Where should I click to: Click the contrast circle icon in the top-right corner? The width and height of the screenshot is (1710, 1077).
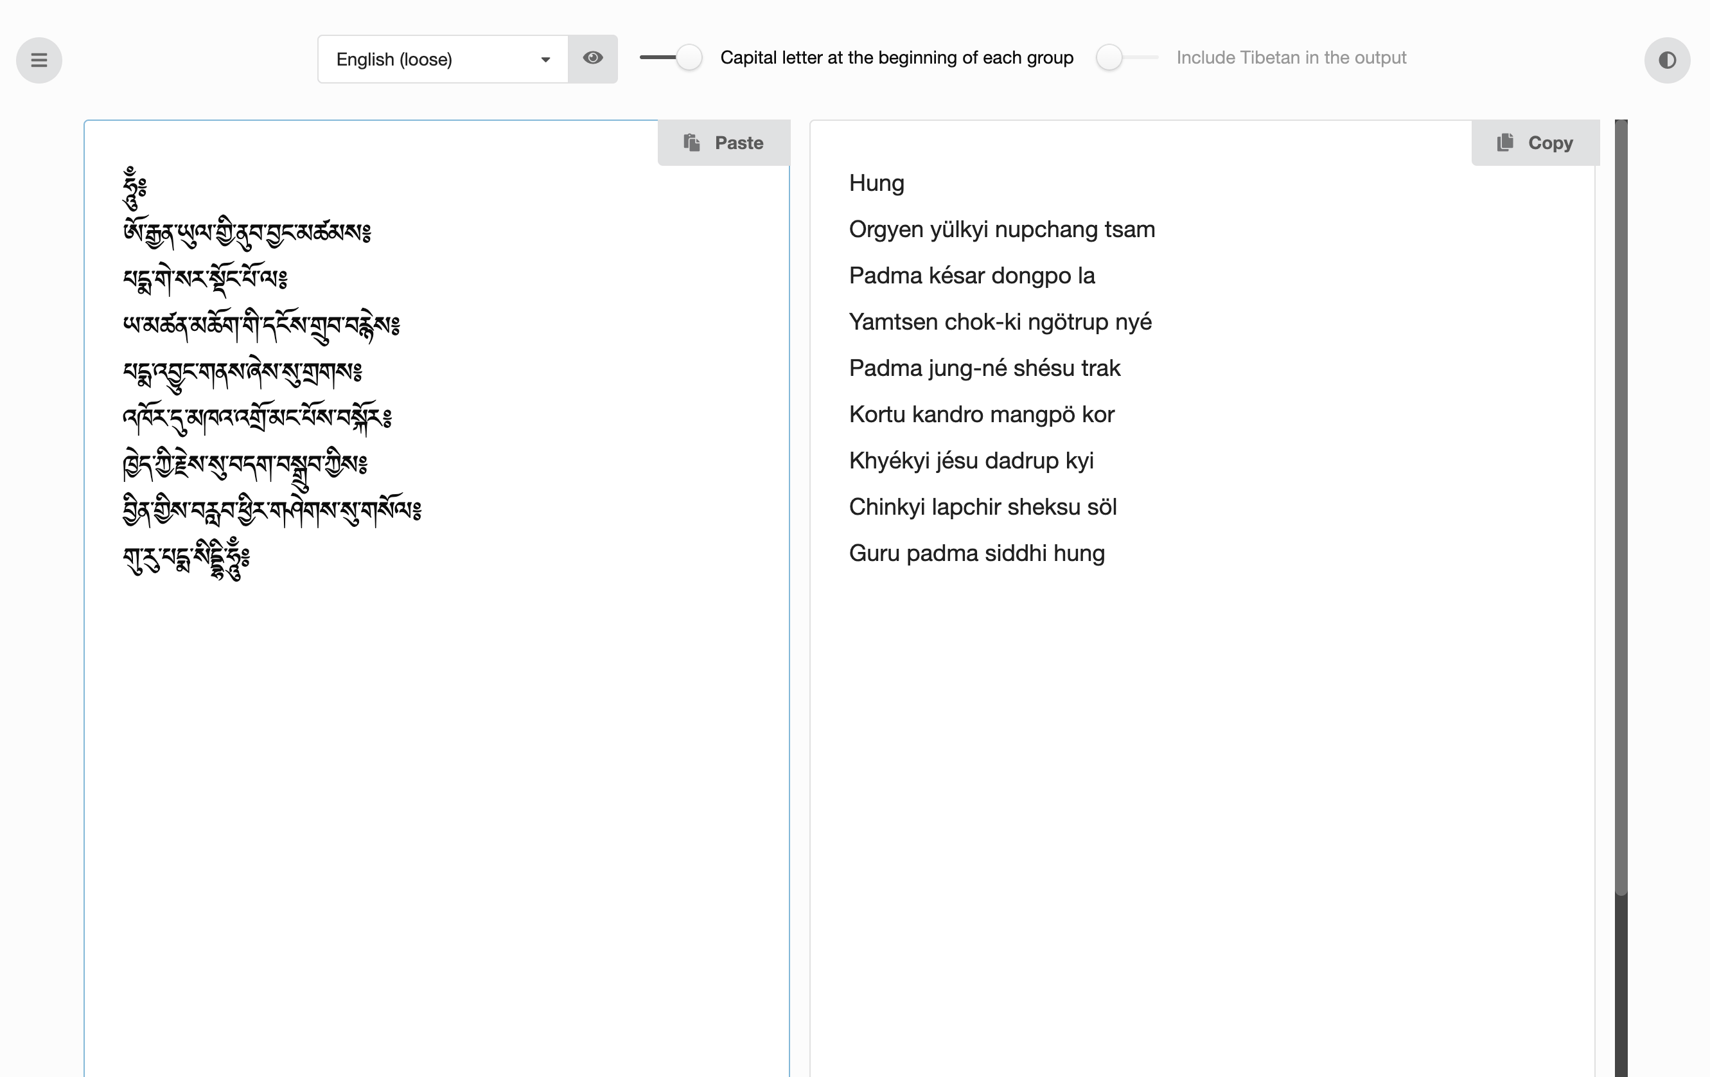1668,60
